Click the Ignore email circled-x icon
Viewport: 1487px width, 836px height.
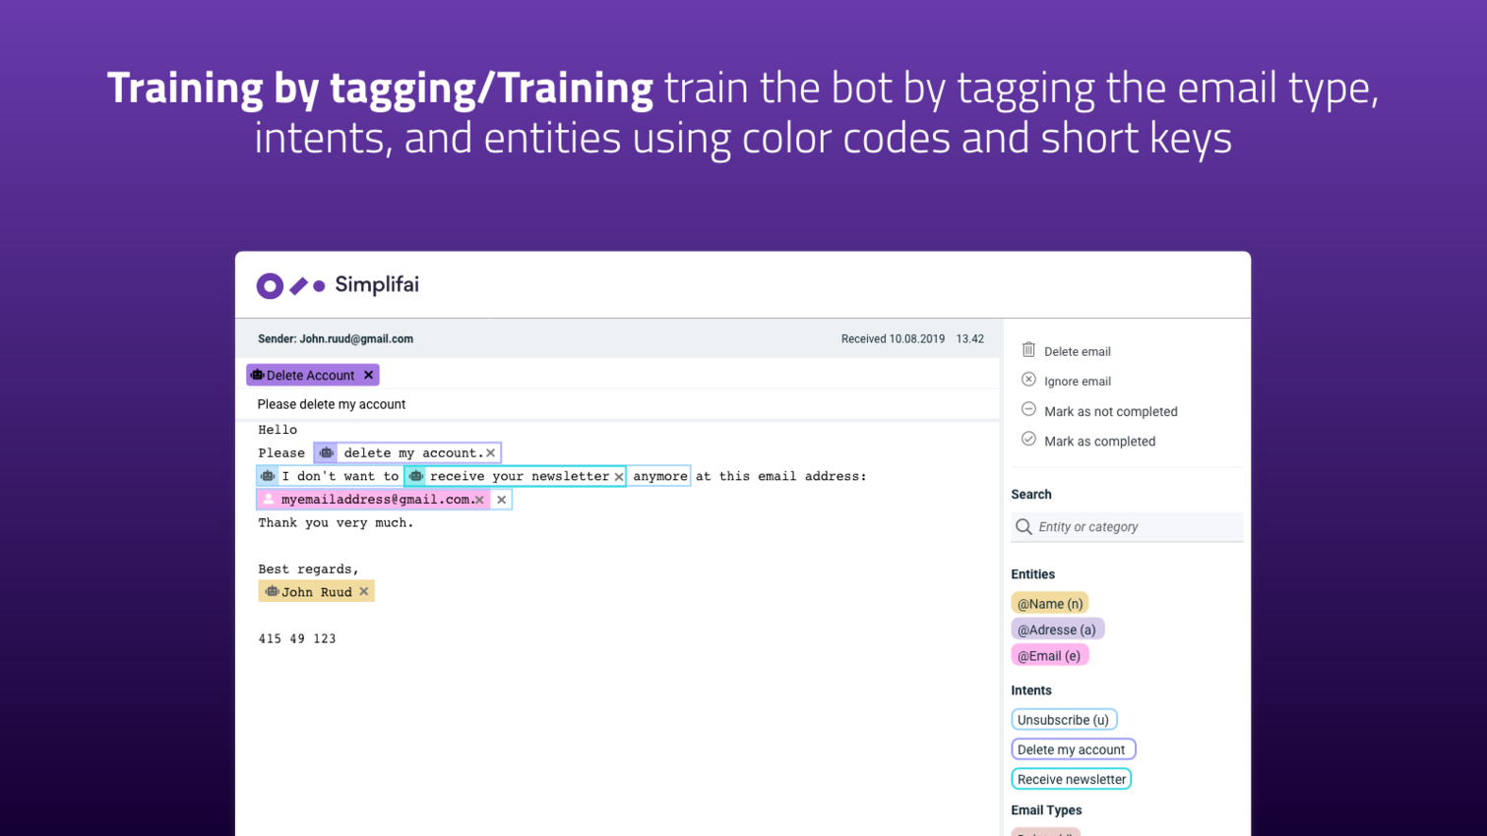coord(1028,380)
